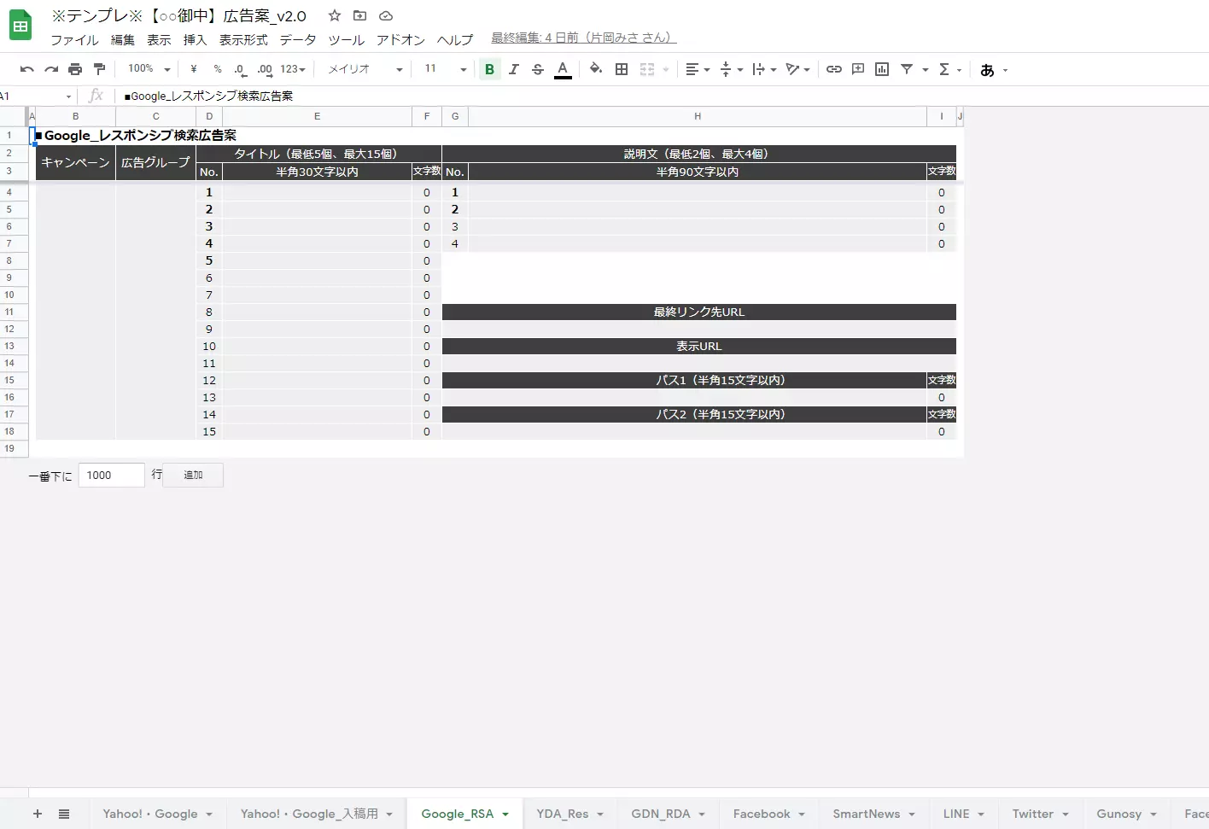Star the document
This screenshot has height=829, width=1209.
335,15
